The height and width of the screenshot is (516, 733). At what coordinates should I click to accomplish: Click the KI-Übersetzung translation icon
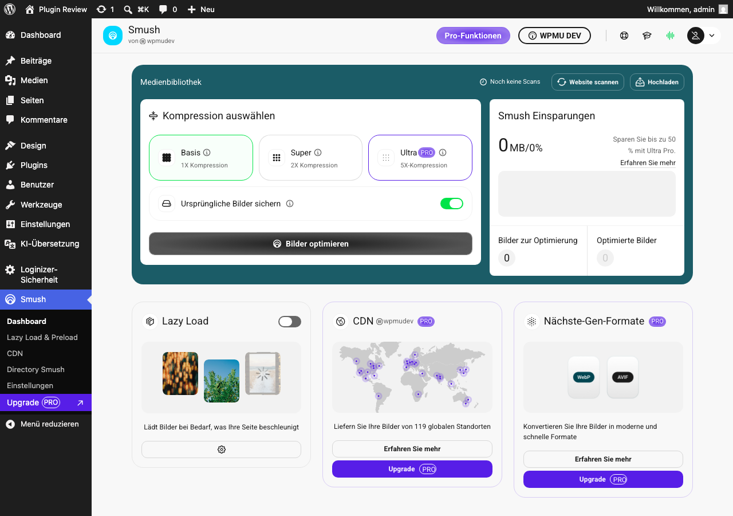pyautogui.click(x=10, y=244)
